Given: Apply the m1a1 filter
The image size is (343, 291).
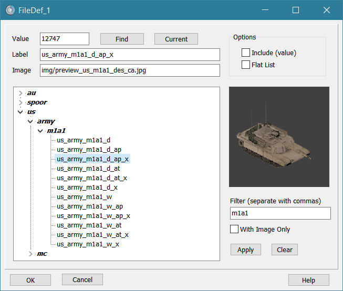Looking at the screenshot, I should click(x=245, y=250).
